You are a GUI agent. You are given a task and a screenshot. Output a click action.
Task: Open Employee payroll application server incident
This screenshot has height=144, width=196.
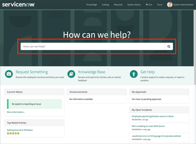coord(153,116)
